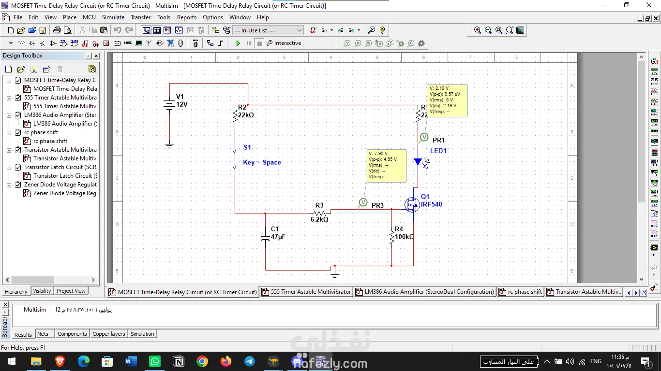Place a MISC component icon

click(128, 43)
